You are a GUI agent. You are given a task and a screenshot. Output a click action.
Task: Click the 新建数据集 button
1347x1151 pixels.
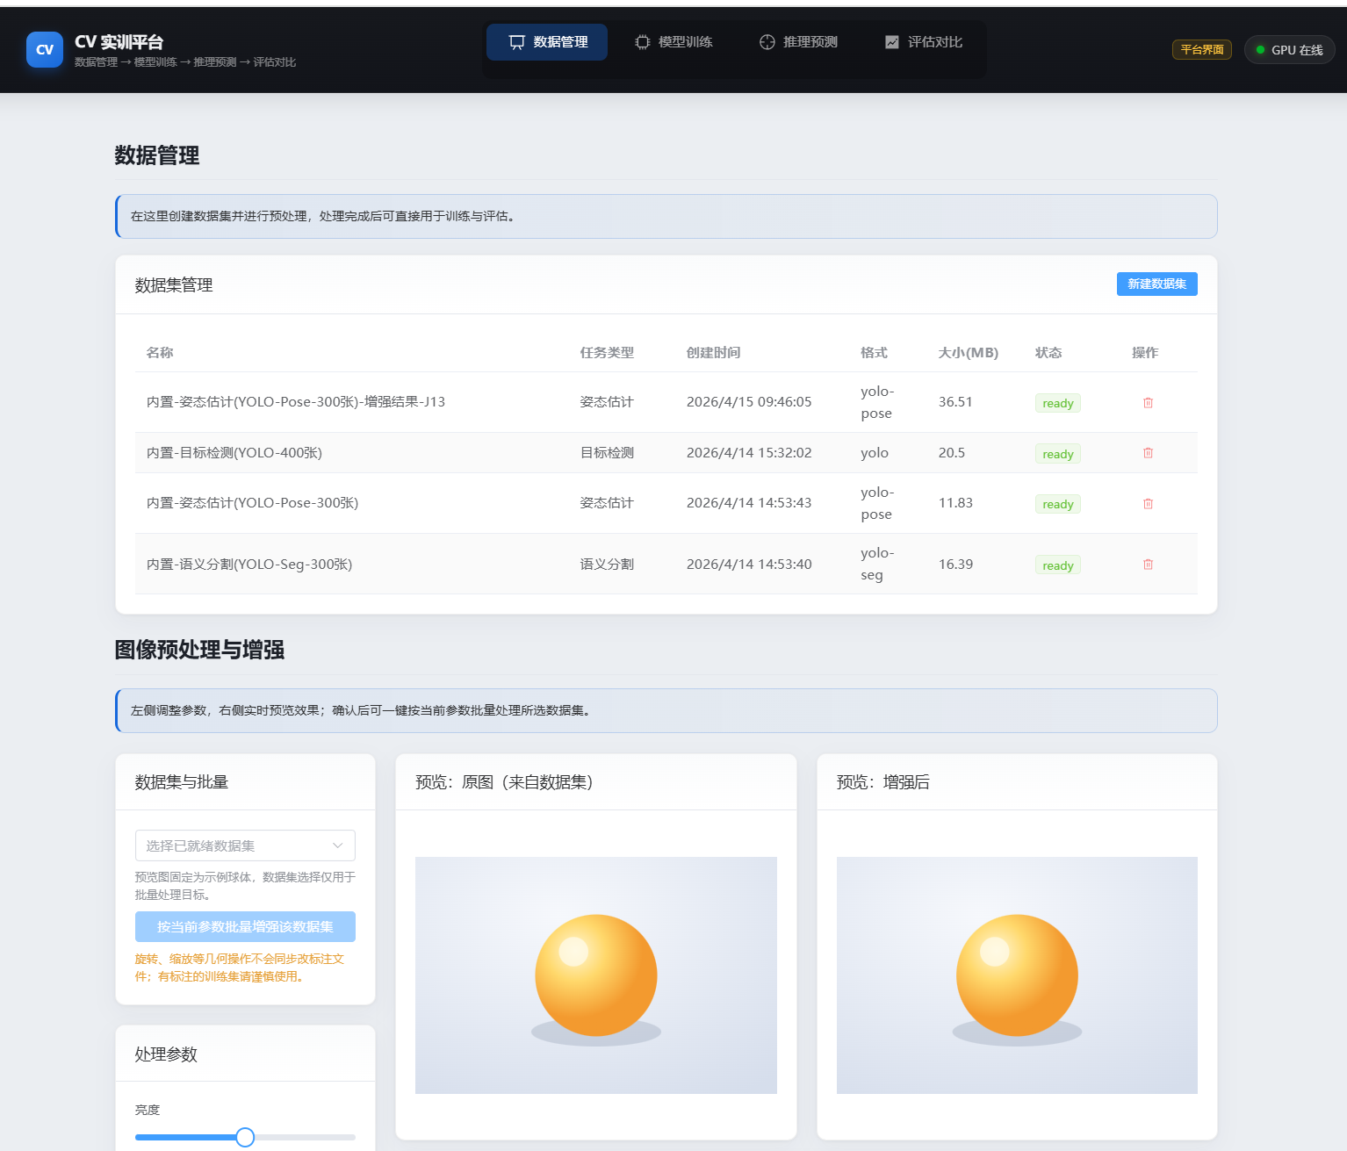(1156, 284)
